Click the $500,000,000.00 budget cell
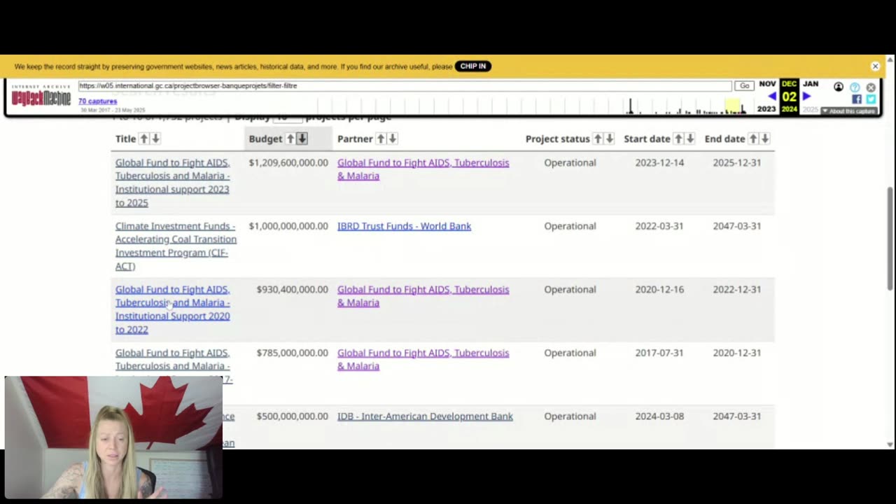The width and height of the screenshot is (896, 504). pos(292,416)
